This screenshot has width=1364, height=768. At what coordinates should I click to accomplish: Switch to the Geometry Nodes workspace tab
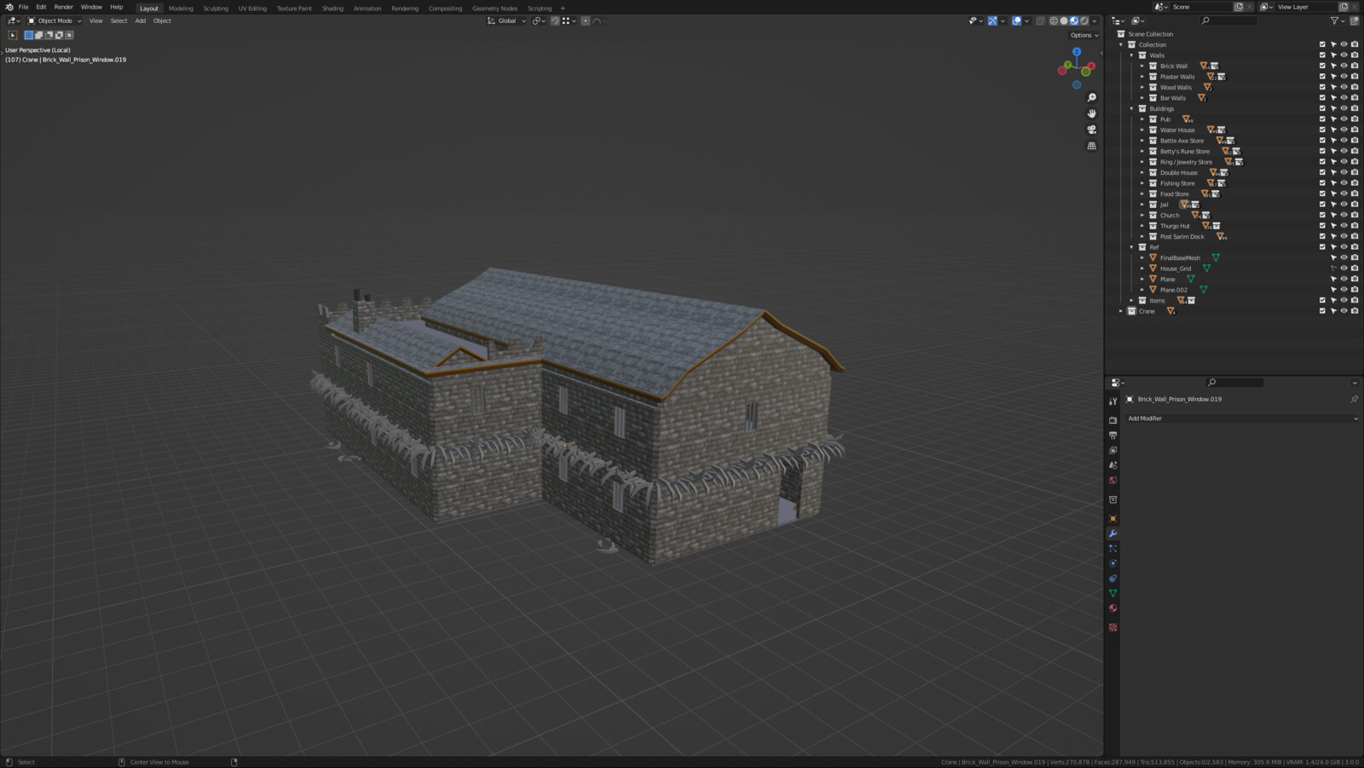coord(495,9)
